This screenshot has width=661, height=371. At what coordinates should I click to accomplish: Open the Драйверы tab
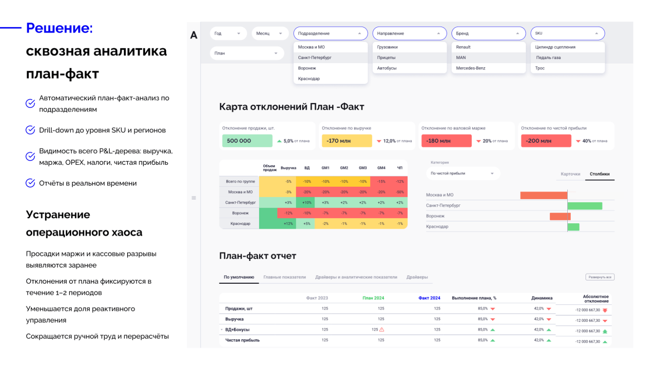pos(417,277)
